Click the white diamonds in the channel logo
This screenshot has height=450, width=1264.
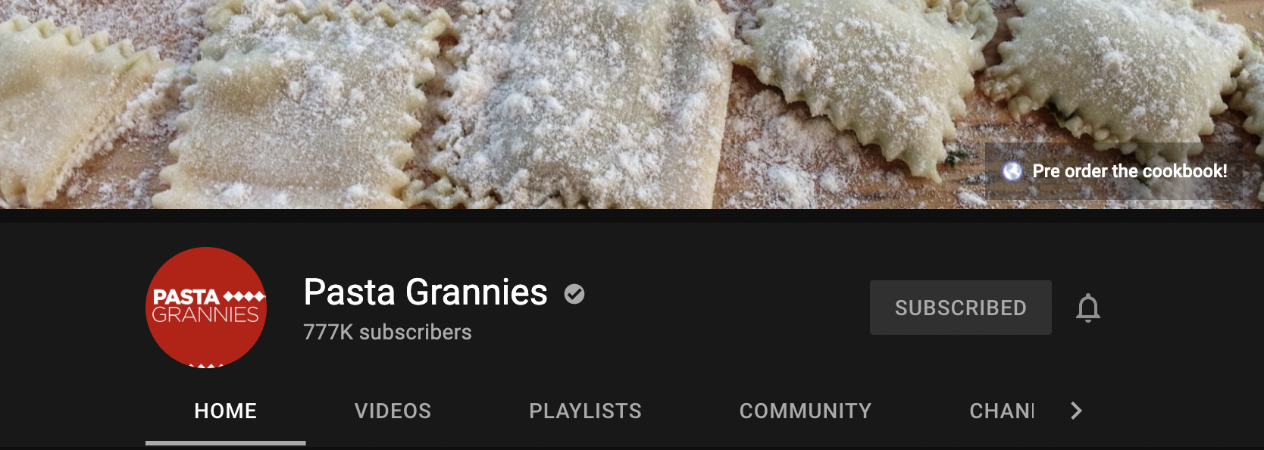[244, 296]
